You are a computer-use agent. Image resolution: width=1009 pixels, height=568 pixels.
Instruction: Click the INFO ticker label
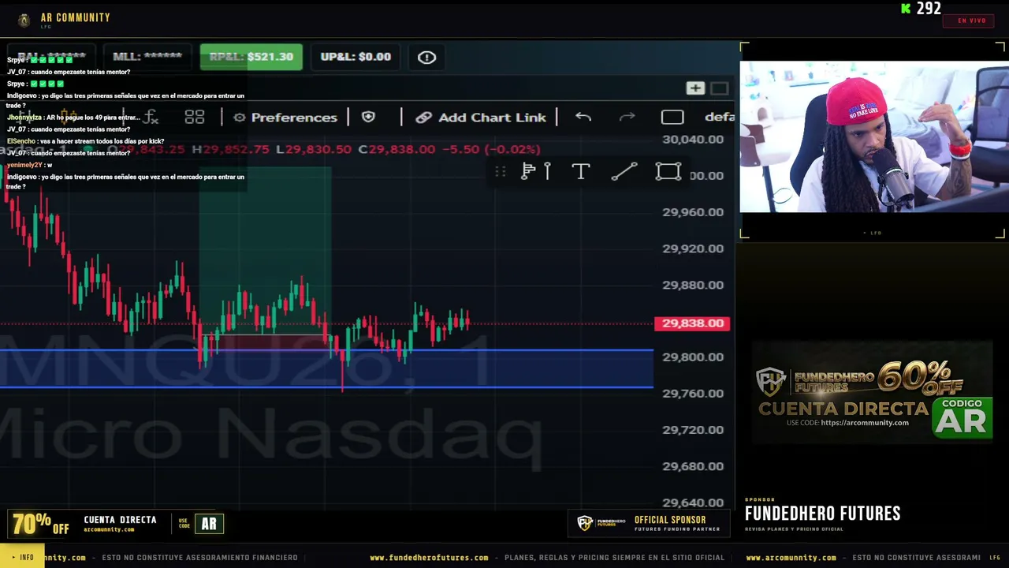22,557
